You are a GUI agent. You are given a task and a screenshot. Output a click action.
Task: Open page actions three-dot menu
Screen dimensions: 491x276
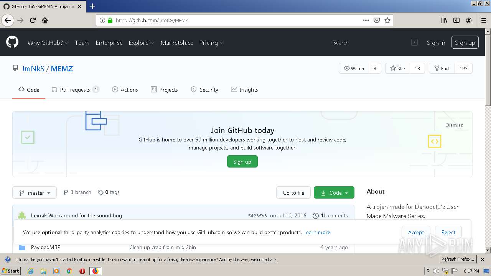pos(366,20)
